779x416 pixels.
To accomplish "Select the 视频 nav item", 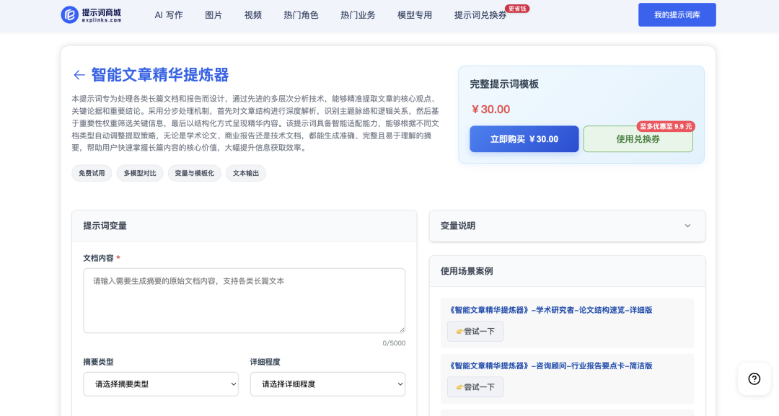I will (x=253, y=15).
